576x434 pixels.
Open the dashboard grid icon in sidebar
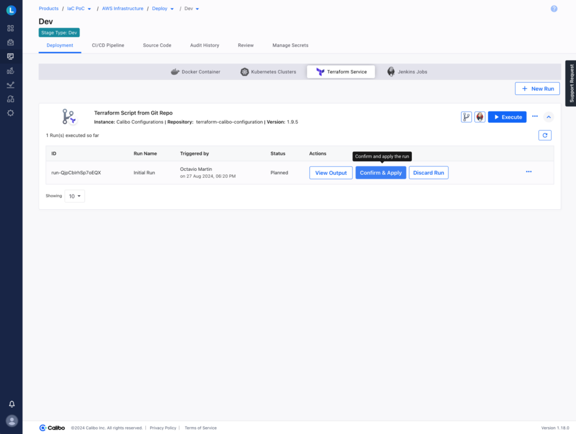click(11, 28)
